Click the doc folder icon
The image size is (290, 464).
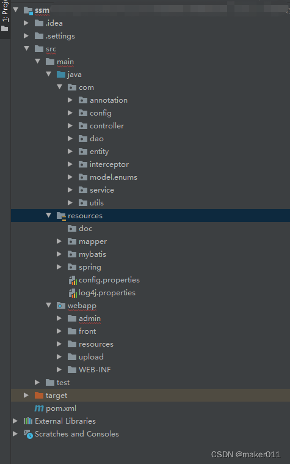pyautogui.click(x=72, y=229)
